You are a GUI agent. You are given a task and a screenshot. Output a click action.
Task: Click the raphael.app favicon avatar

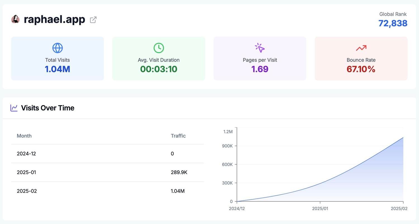(x=15, y=19)
